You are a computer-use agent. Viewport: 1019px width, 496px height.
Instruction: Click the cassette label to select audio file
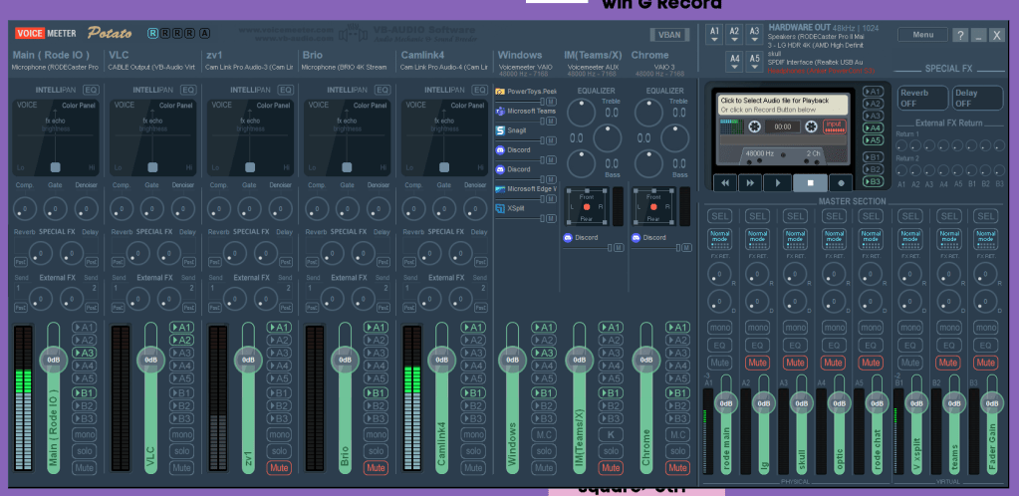(x=783, y=105)
